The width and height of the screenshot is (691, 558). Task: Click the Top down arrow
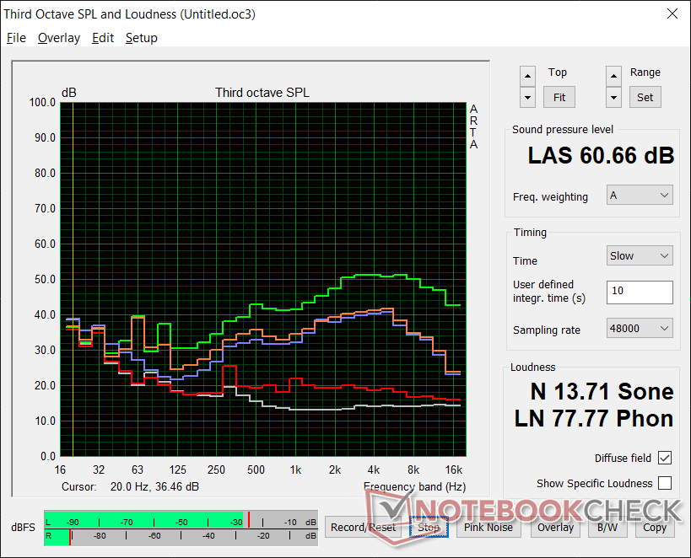527,96
